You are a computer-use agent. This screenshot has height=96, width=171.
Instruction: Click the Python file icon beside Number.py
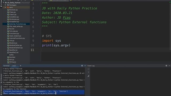[8, 57]
